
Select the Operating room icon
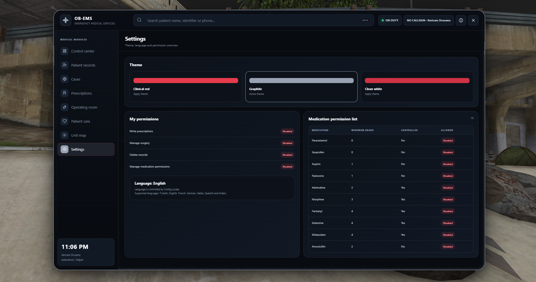click(x=65, y=107)
